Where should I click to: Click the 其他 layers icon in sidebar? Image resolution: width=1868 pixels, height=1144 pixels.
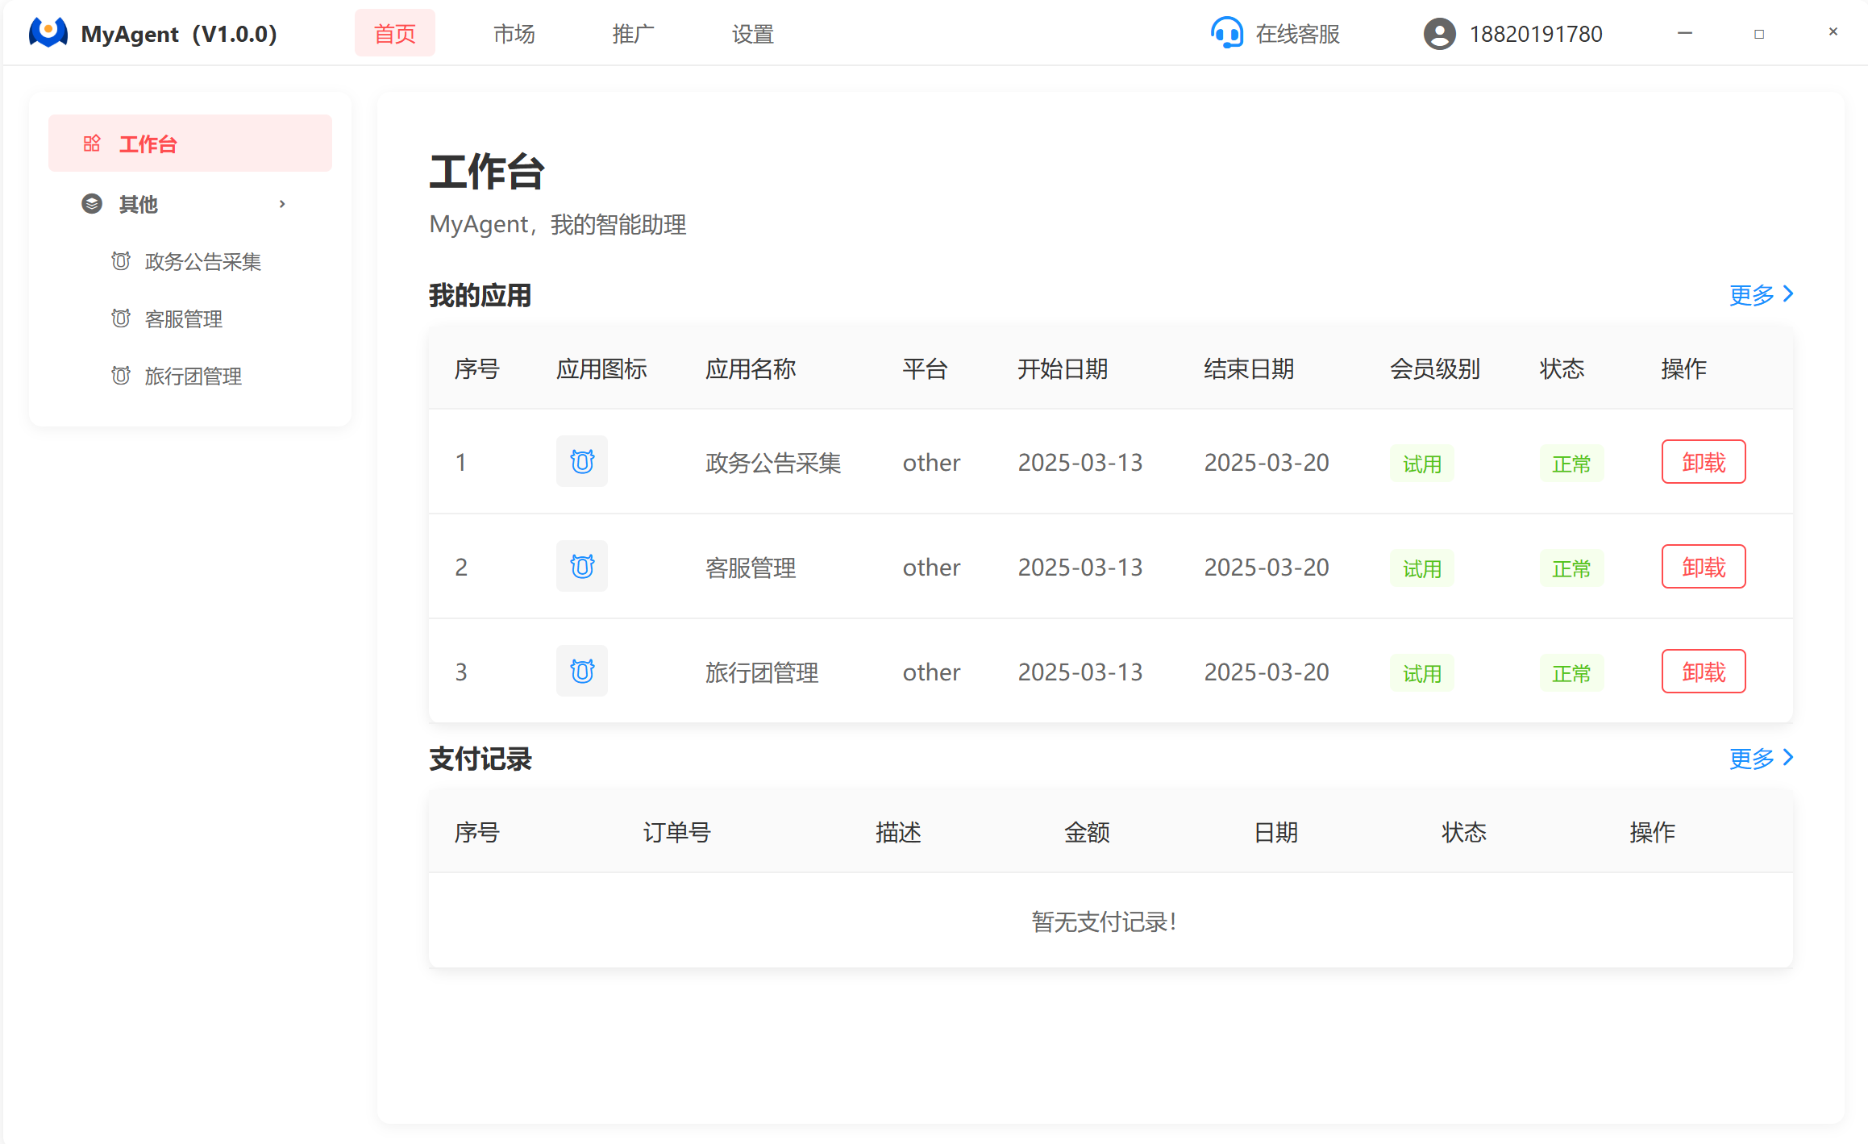92,204
